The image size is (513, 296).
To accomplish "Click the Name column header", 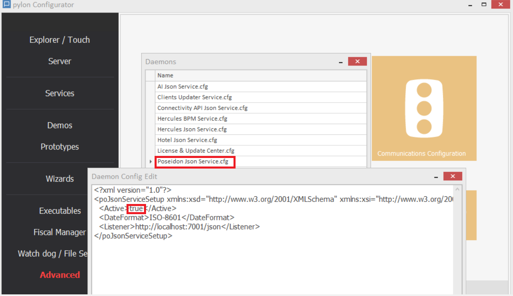I will point(165,75).
